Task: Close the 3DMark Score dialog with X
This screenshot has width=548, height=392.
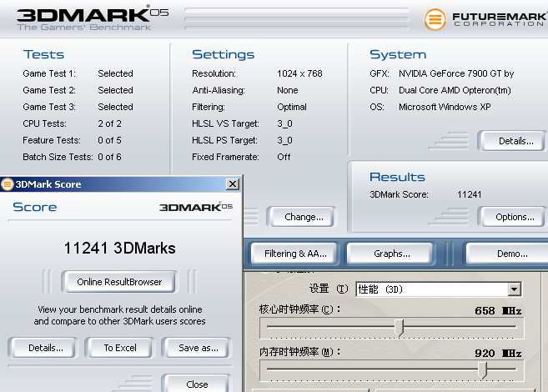Action: (233, 184)
